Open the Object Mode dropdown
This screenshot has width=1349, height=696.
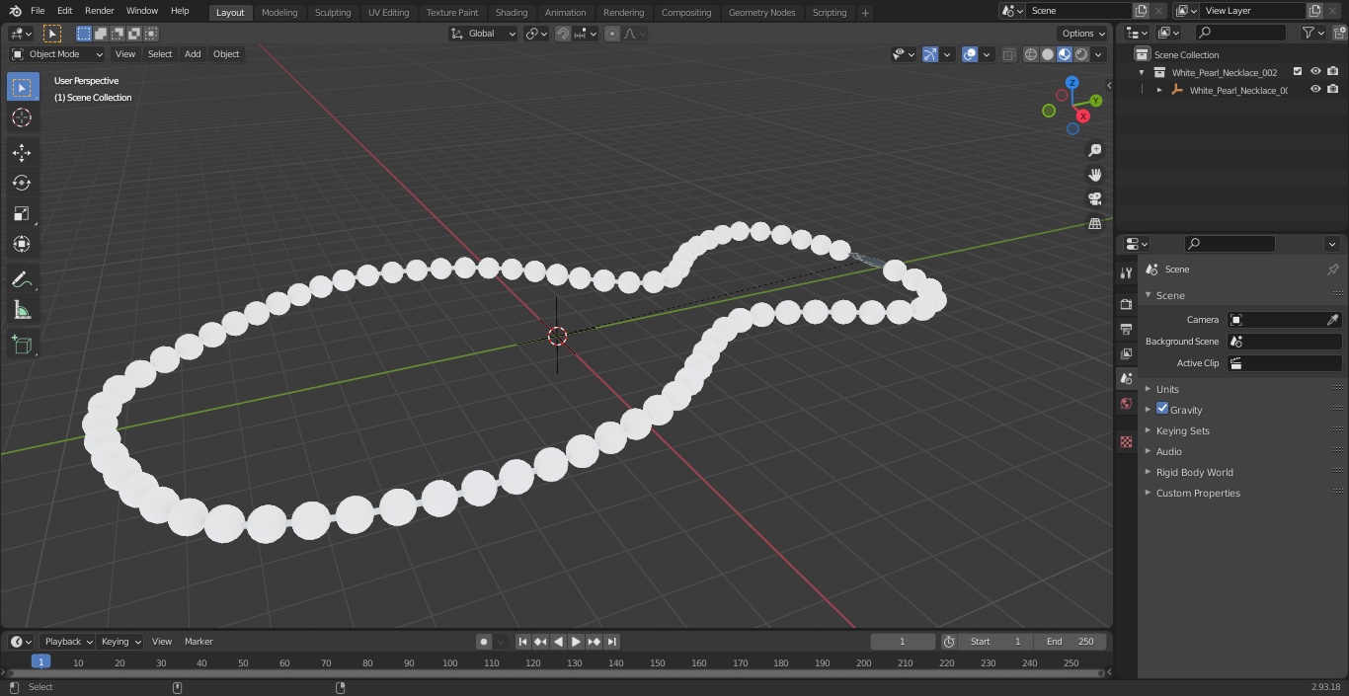[57, 54]
